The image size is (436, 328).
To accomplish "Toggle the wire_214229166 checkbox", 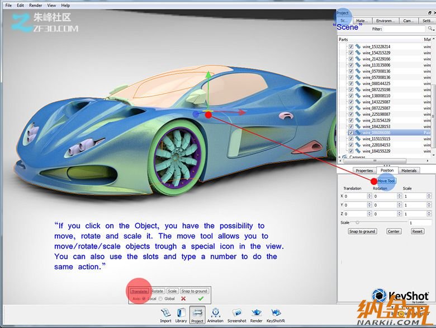I will tap(351, 59).
